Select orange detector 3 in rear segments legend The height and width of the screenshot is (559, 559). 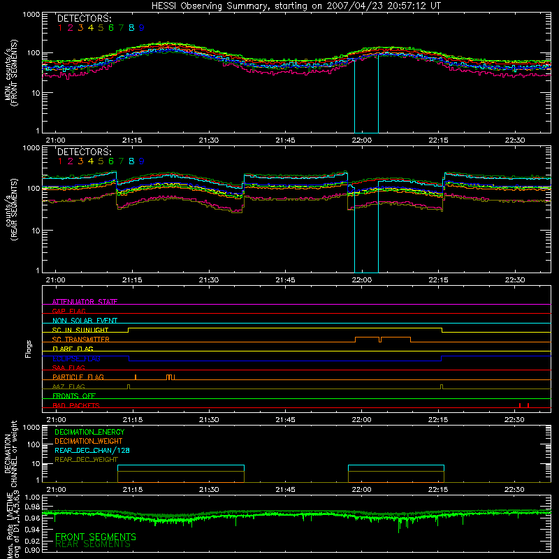80,161
